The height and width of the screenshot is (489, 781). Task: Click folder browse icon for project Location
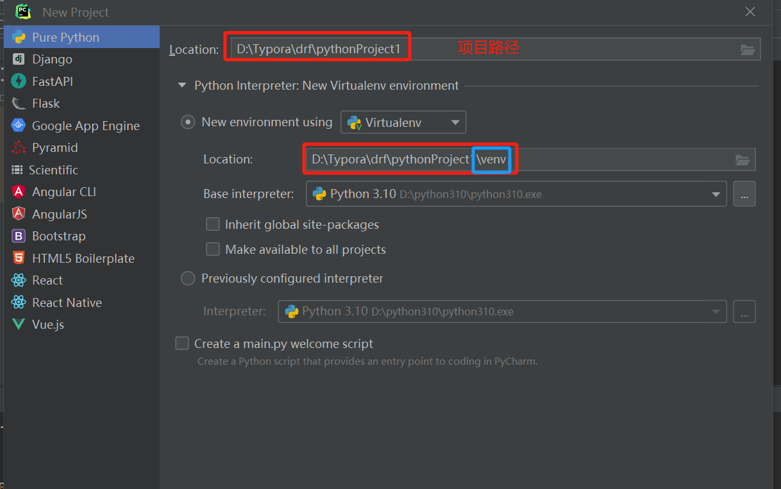(747, 49)
